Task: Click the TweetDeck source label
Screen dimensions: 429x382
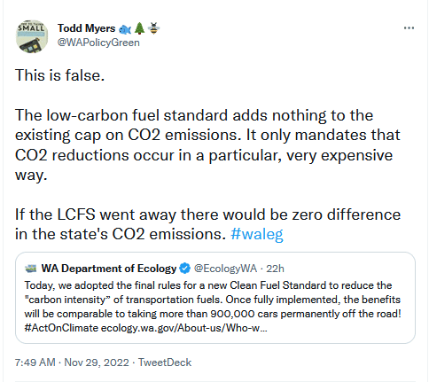Action: click(x=165, y=363)
